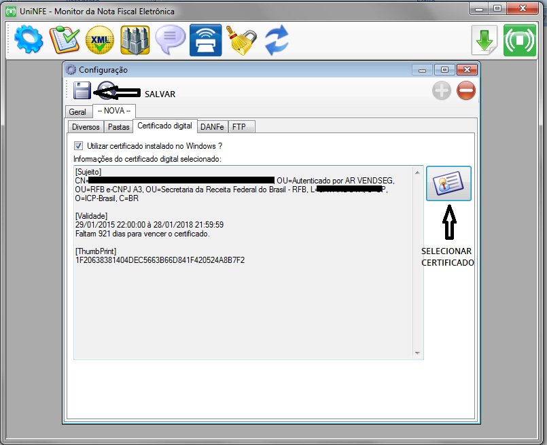The image size is (547, 445).
Task: Click the green stop service button
Action: coord(519,40)
